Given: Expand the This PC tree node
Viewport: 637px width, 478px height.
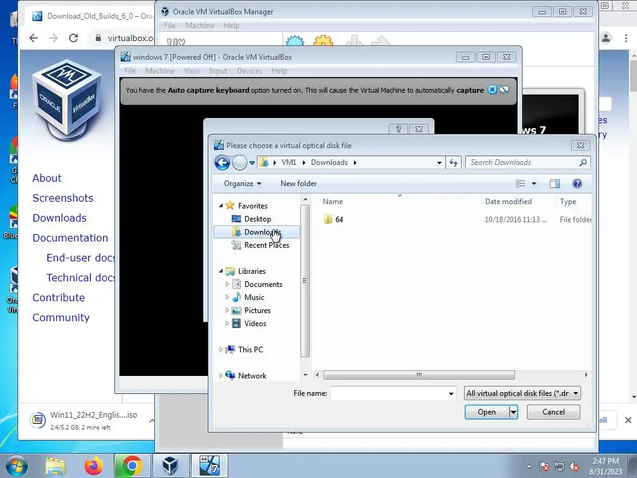Looking at the screenshot, I should pyautogui.click(x=221, y=350).
